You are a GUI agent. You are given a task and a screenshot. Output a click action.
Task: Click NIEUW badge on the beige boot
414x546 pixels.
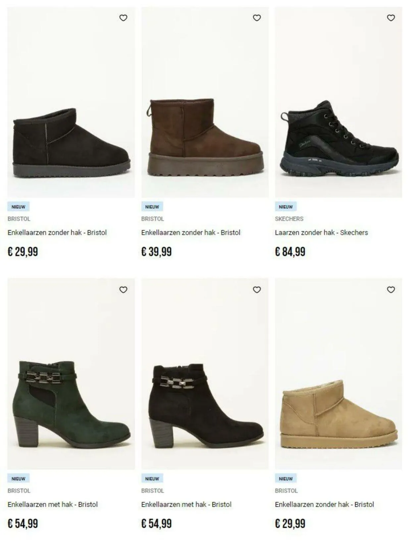286,478
